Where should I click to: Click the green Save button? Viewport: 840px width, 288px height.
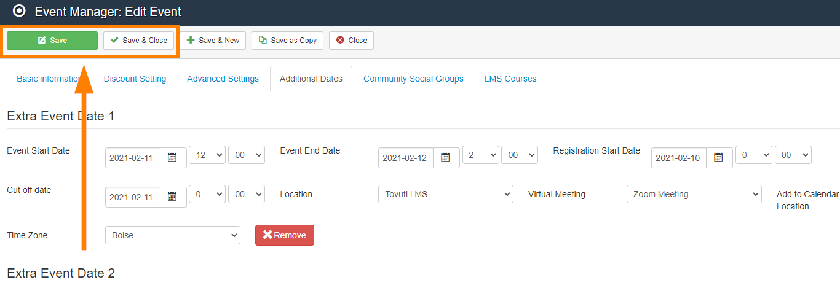(52, 41)
